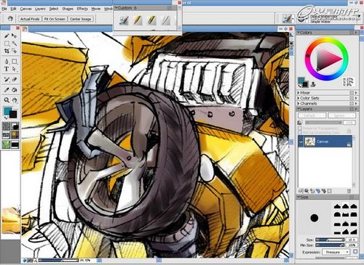The width and height of the screenshot is (364, 265).
Task: Open the composite depth Ignore dropdown
Action: 342,115
